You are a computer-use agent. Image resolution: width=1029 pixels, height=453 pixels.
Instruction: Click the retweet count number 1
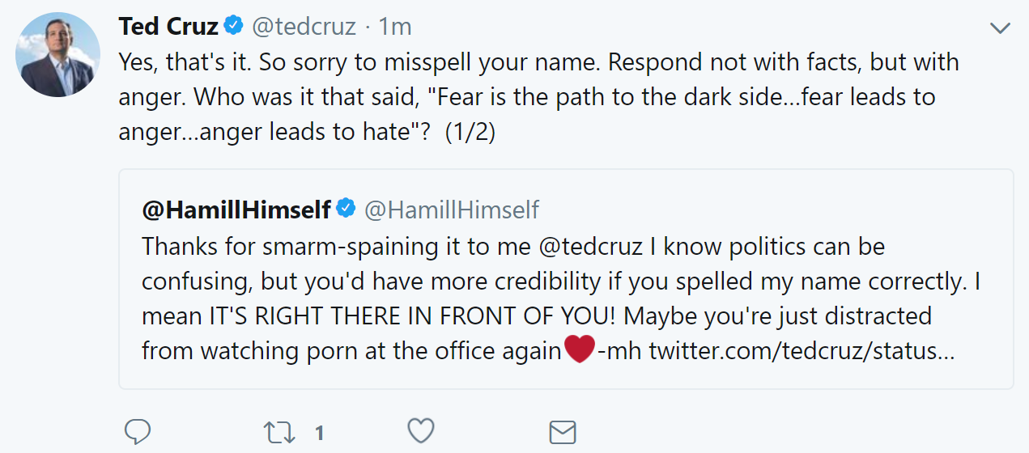pos(320,434)
